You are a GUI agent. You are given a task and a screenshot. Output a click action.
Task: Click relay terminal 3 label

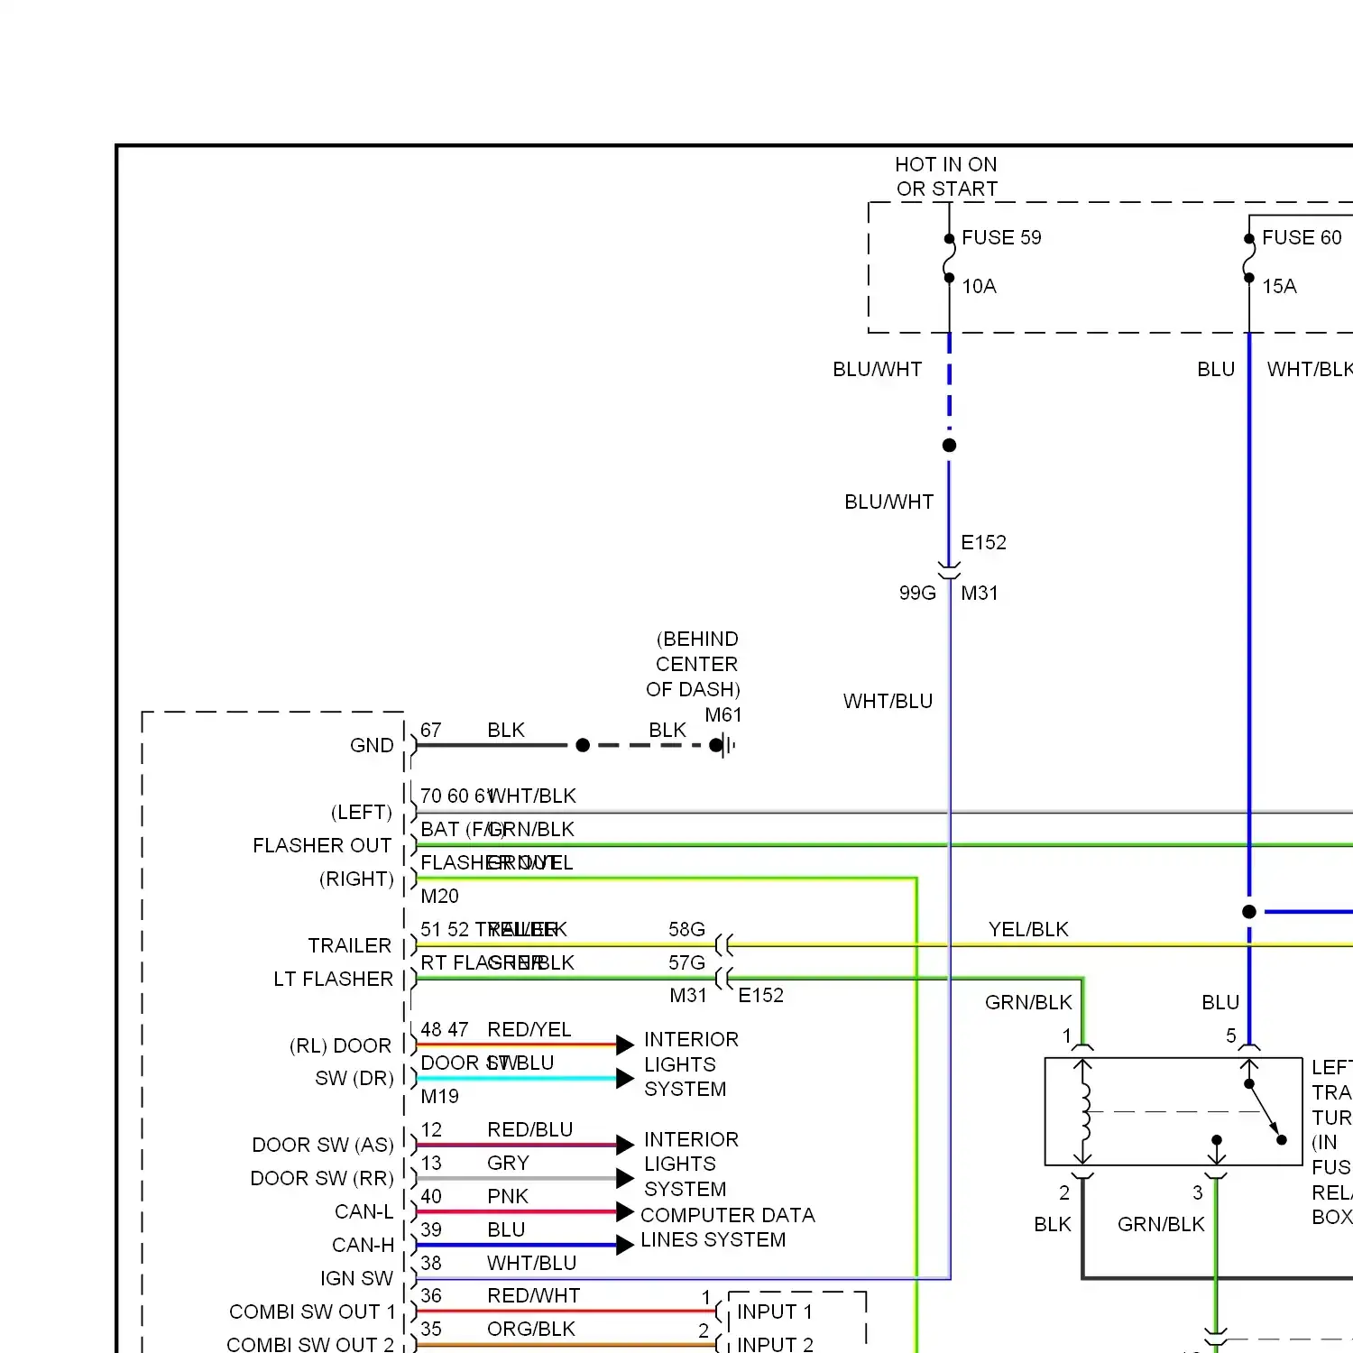point(1198,1192)
